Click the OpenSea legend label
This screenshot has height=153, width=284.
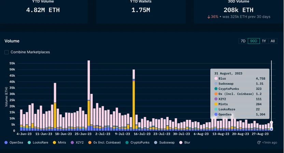(16, 142)
